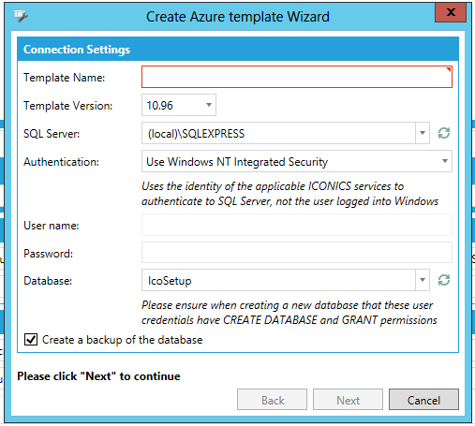Viewport: 475px width, 426px height.
Task: Click inside the Password field
Action: click(297, 253)
